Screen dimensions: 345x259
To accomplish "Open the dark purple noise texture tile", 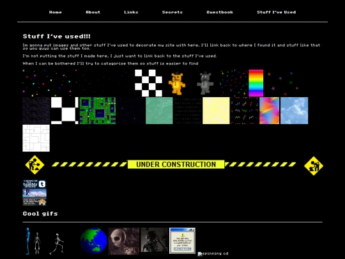I will (x=36, y=111).
